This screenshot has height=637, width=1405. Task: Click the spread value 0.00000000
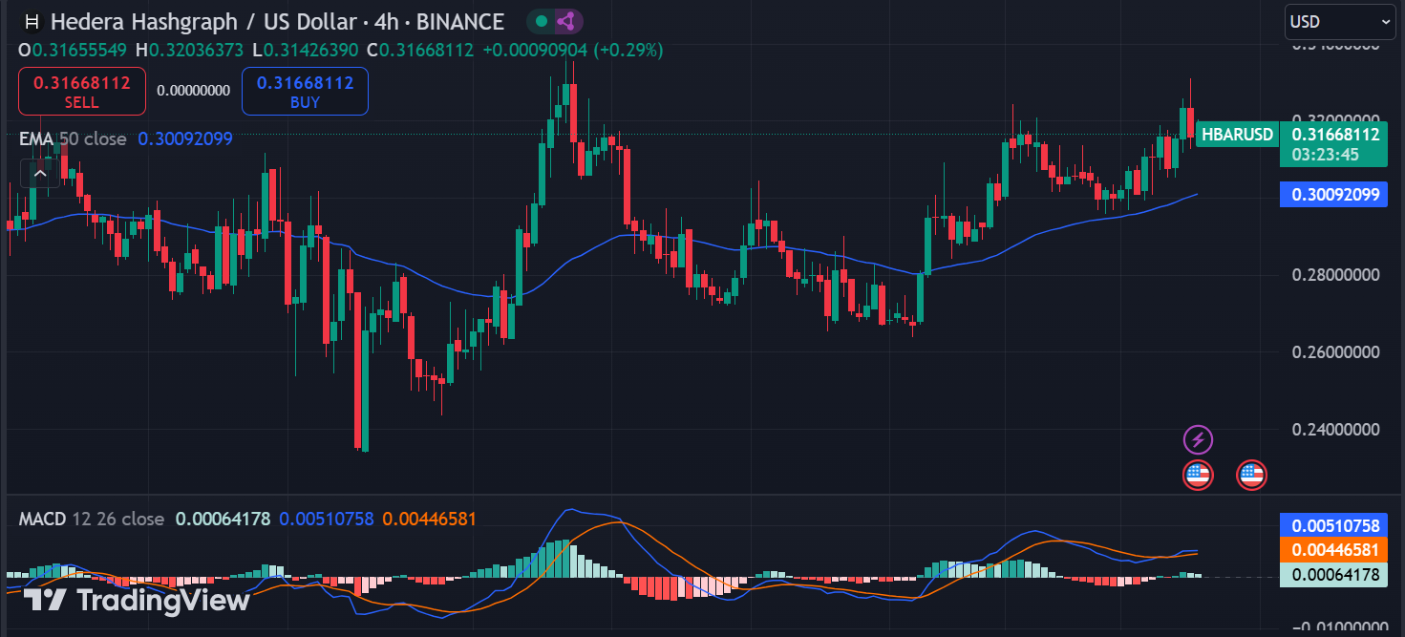click(194, 92)
